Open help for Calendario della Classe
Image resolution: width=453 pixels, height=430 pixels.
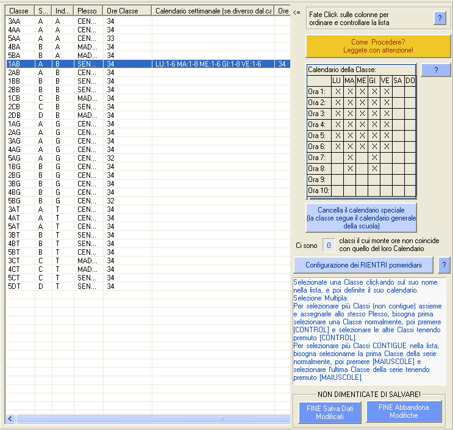[x=436, y=70]
